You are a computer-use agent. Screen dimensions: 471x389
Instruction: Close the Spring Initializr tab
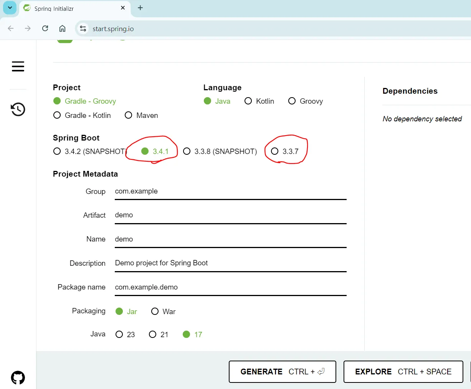[123, 8]
